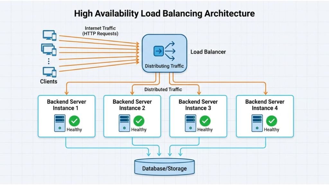
Task: Click the Healthy text in Instance 2
Action: click(139, 130)
